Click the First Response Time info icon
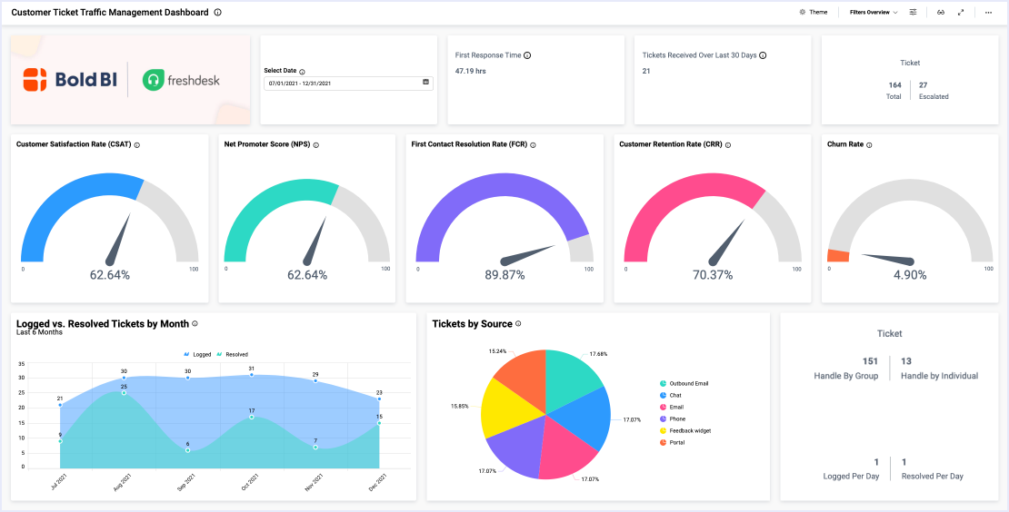The image size is (1009, 512). 527,55
